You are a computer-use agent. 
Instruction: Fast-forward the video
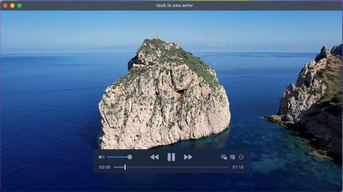click(188, 157)
